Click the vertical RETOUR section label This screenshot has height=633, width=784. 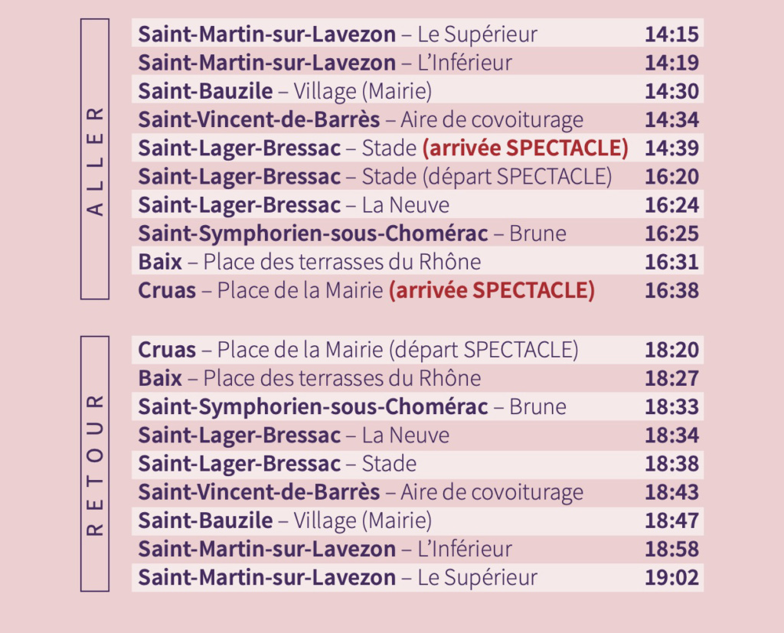(x=95, y=463)
